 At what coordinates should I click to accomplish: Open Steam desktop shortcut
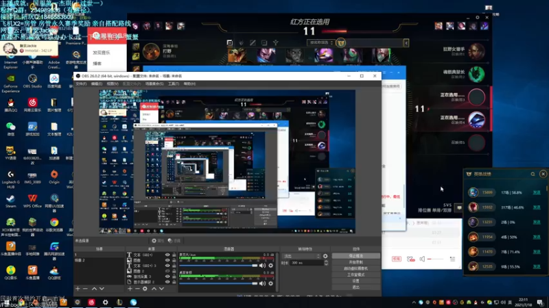[x=10, y=201]
